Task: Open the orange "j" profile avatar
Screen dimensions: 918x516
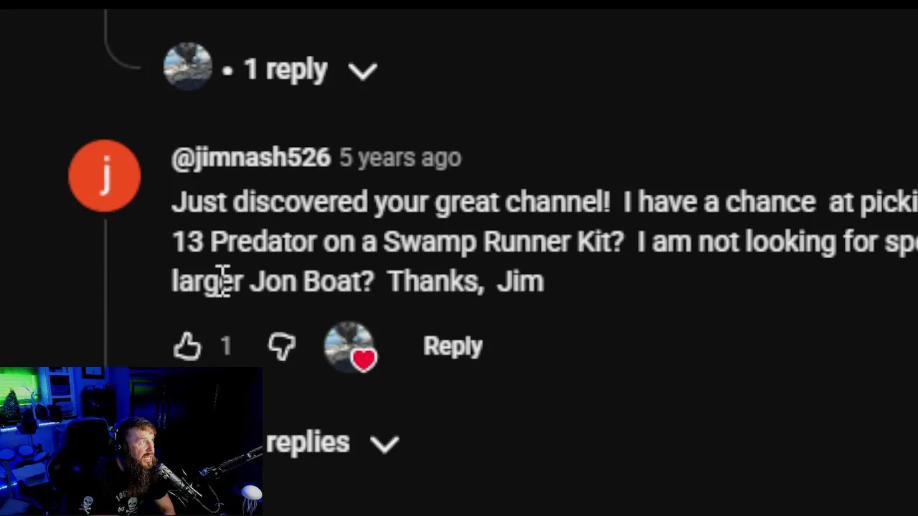Action: pyautogui.click(x=105, y=176)
